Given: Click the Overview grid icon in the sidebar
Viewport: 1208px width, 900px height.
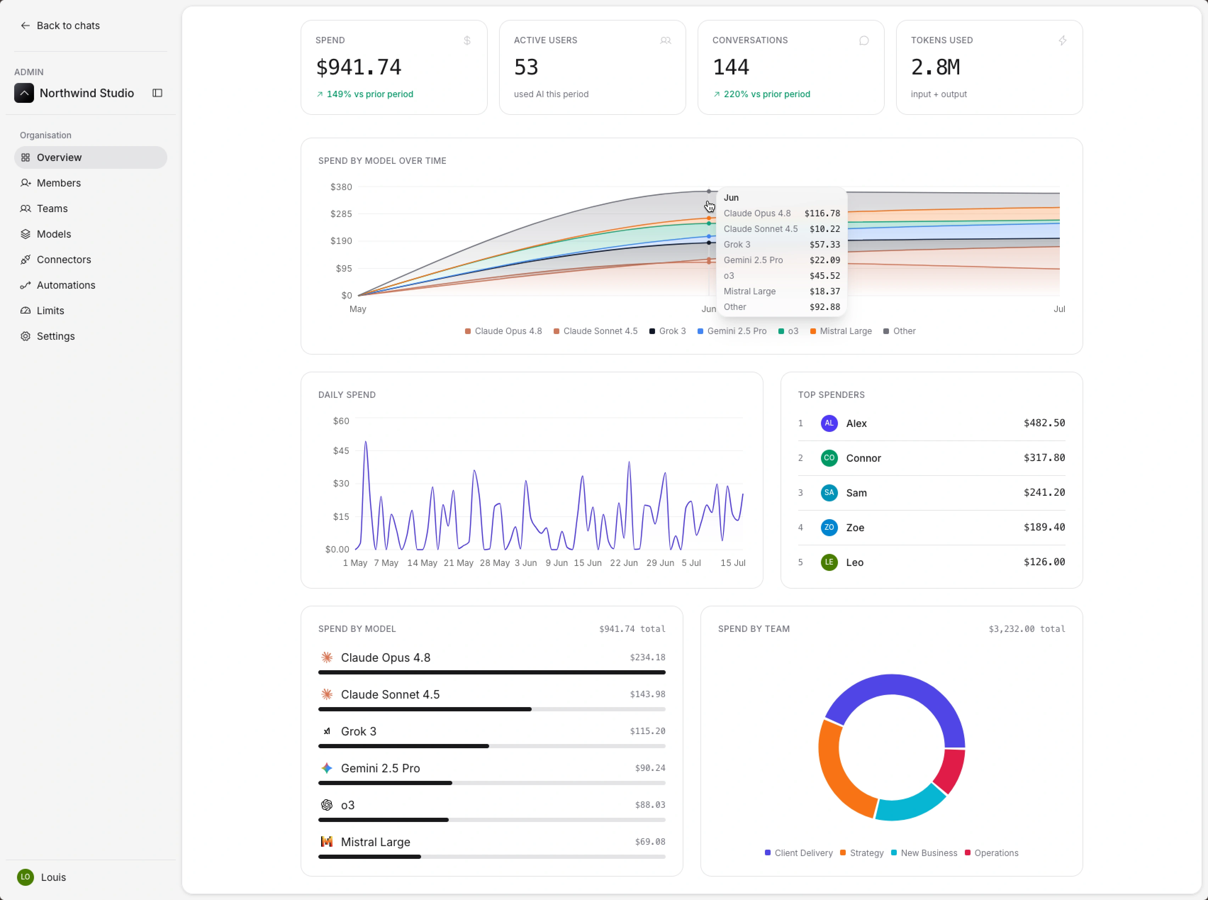Looking at the screenshot, I should tap(26, 157).
